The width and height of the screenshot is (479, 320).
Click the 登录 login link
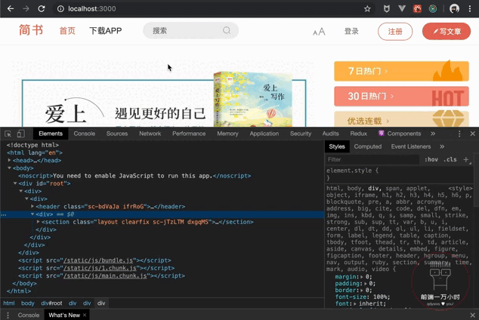click(351, 32)
